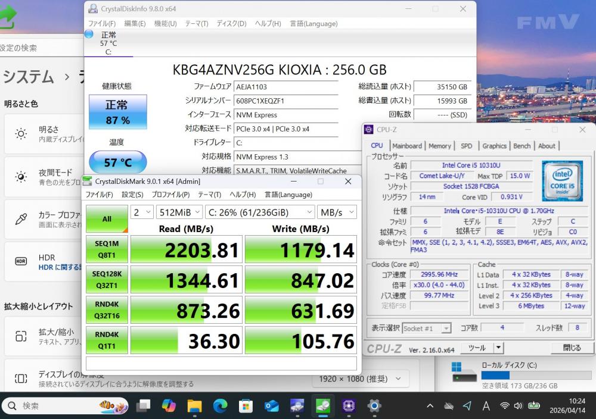
Task: Click the blue 正常 87% health status box
Action: tap(117, 112)
